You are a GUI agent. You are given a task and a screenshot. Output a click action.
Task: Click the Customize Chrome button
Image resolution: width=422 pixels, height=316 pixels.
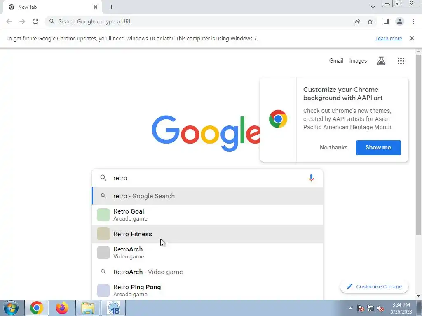pos(374,286)
